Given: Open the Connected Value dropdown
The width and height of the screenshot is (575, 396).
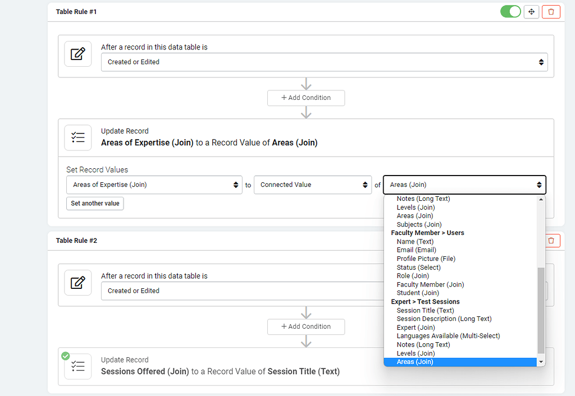Looking at the screenshot, I should click(313, 185).
